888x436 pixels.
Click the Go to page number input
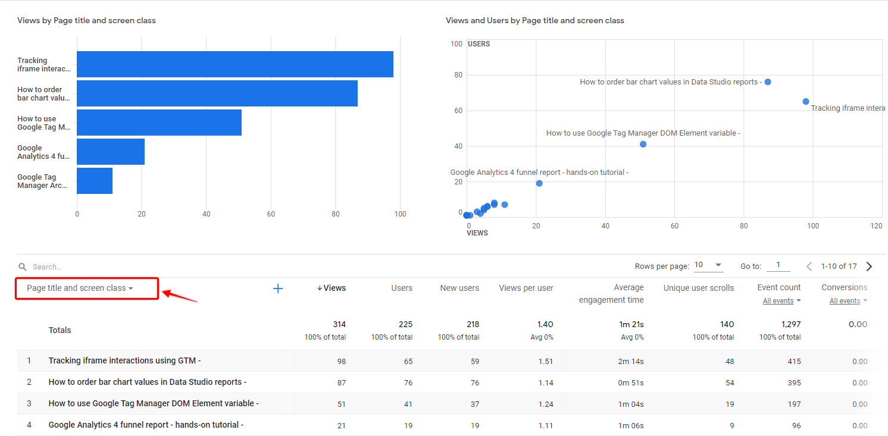[x=778, y=265]
